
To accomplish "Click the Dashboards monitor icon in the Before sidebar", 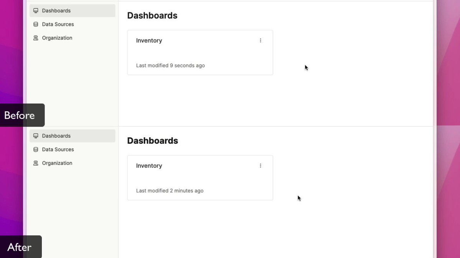I will pos(36,11).
